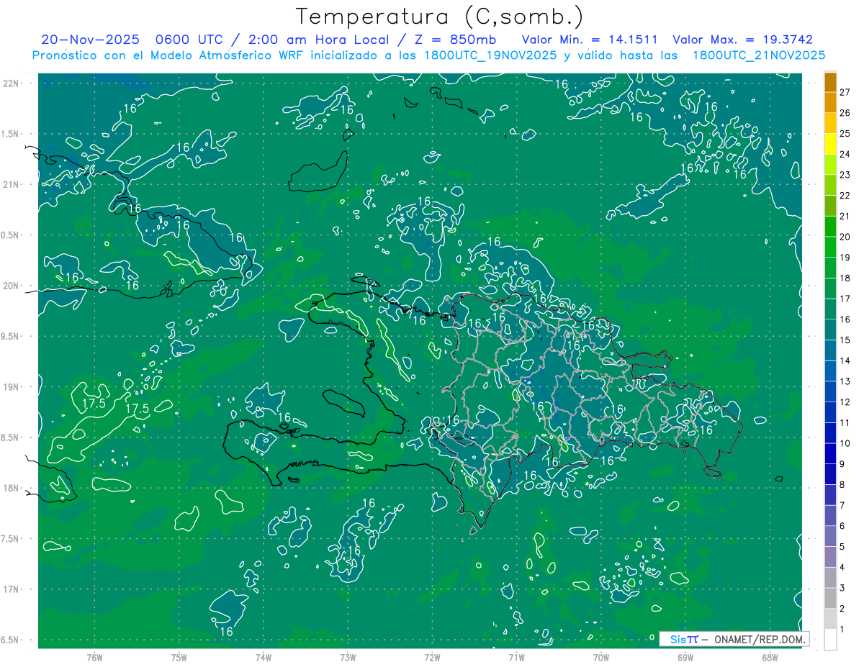Click the "1" value on color scale
864x667 pixels.
click(x=842, y=630)
